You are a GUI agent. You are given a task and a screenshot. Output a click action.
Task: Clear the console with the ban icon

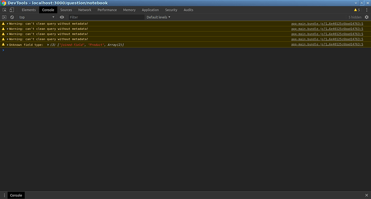pyautogui.click(x=12, y=17)
